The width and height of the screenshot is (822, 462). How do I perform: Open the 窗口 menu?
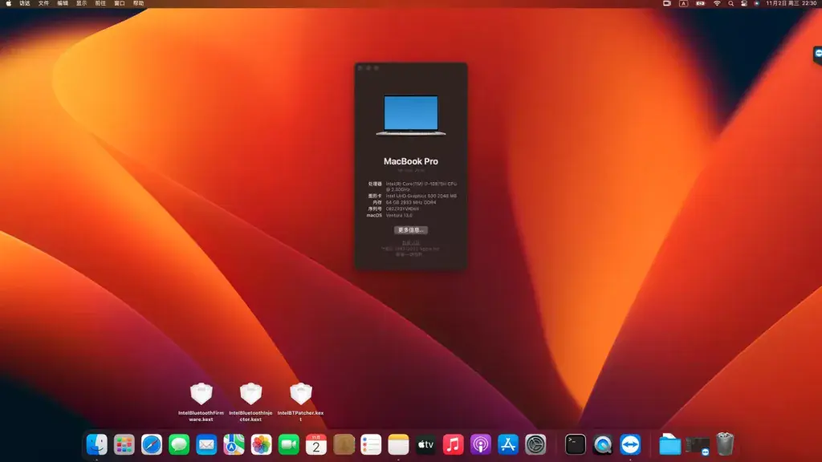pos(120,4)
